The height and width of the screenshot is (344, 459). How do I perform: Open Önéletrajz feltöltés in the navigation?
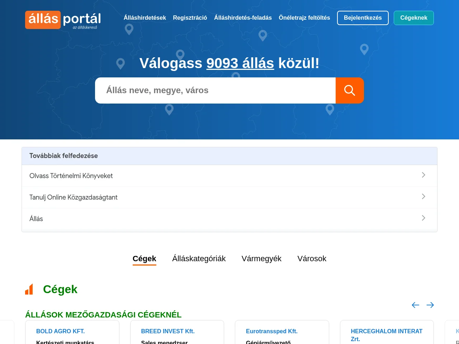pyautogui.click(x=304, y=18)
